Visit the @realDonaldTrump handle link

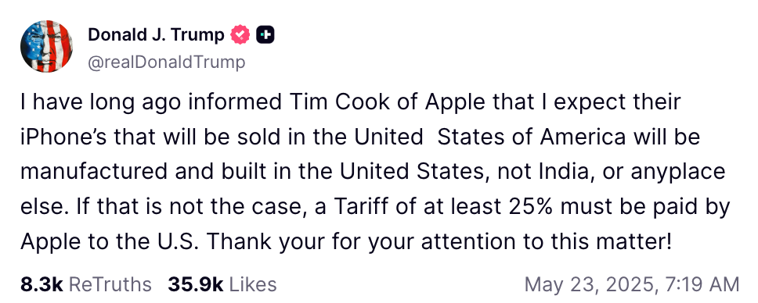tap(166, 62)
